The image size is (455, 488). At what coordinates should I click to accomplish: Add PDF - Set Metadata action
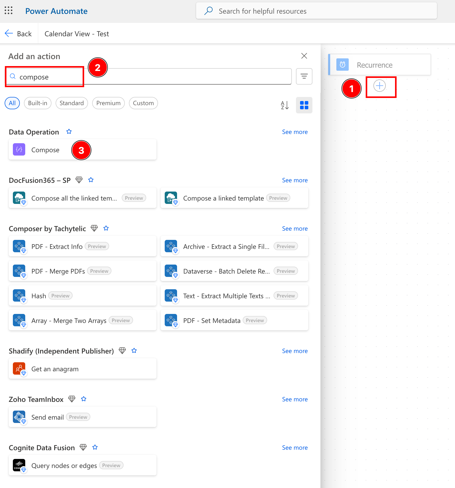[234, 320]
